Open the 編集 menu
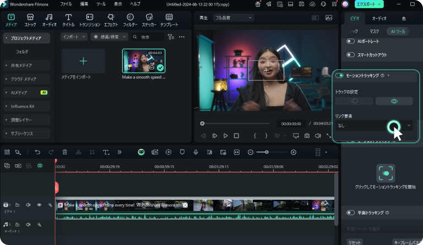423x245 pixels. click(x=84, y=4)
